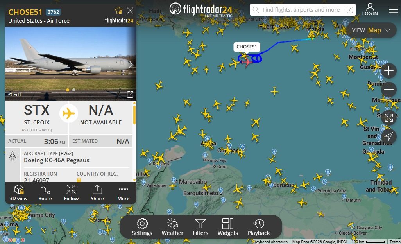Viewport: 401px width, 244px height.
Task: Open the main hamburger menu
Action: point(393,10)
